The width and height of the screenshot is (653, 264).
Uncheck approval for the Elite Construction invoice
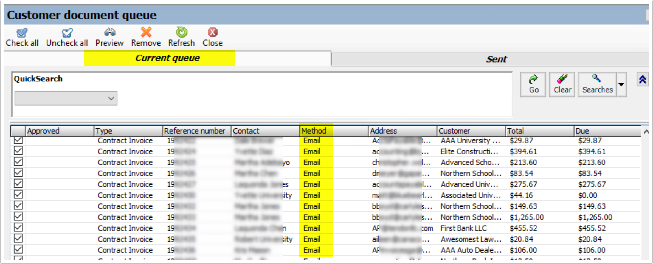pos(18,151)
